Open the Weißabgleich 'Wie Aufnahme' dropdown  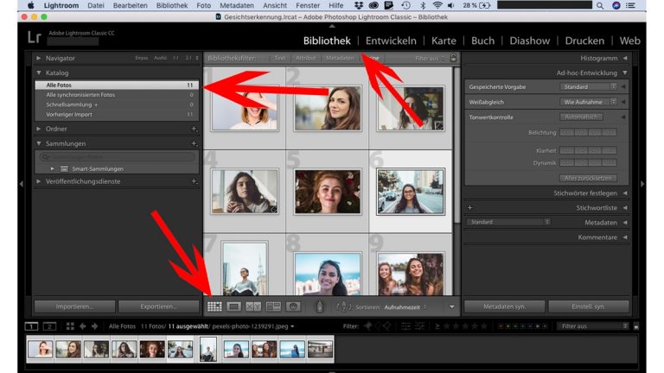tap(588, 101)
